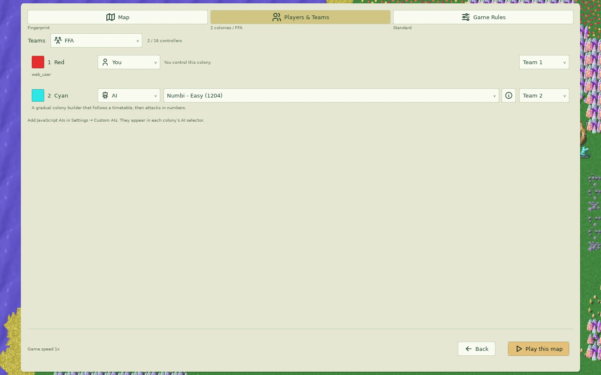Click the web_user name under Red
Image resolution: width=601 pixels, height=375 pixels.
tap(41, 75)
